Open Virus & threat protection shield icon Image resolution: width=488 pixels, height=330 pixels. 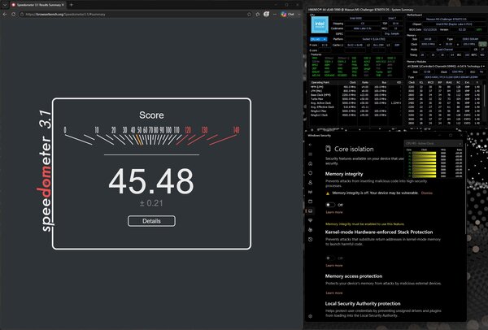click(x=311, y=173)
